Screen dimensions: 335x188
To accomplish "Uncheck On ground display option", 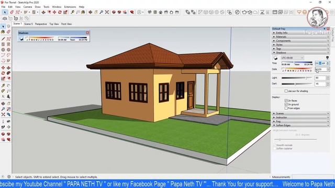I will tap(286, 104).
